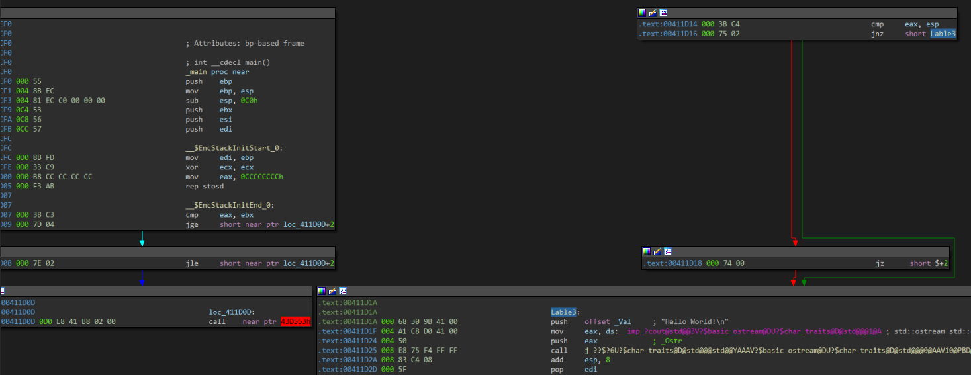
Task: Click the 'Attributes: bp-based frame' comment
Action: [x=249, y=43]
